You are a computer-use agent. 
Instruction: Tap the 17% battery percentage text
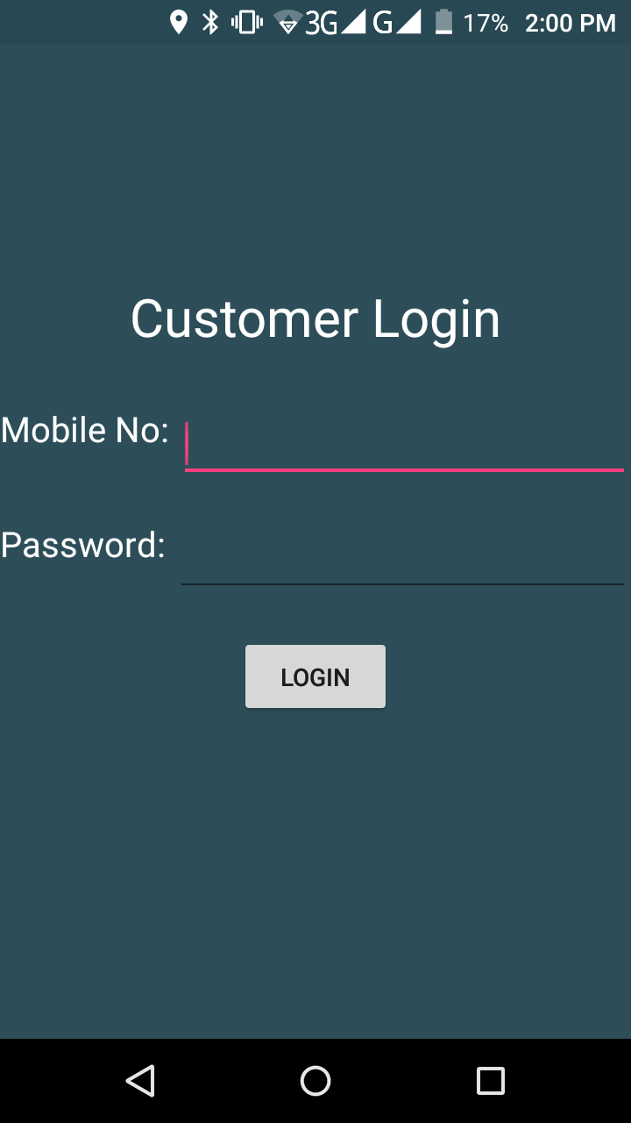click(x=486, y=24)
